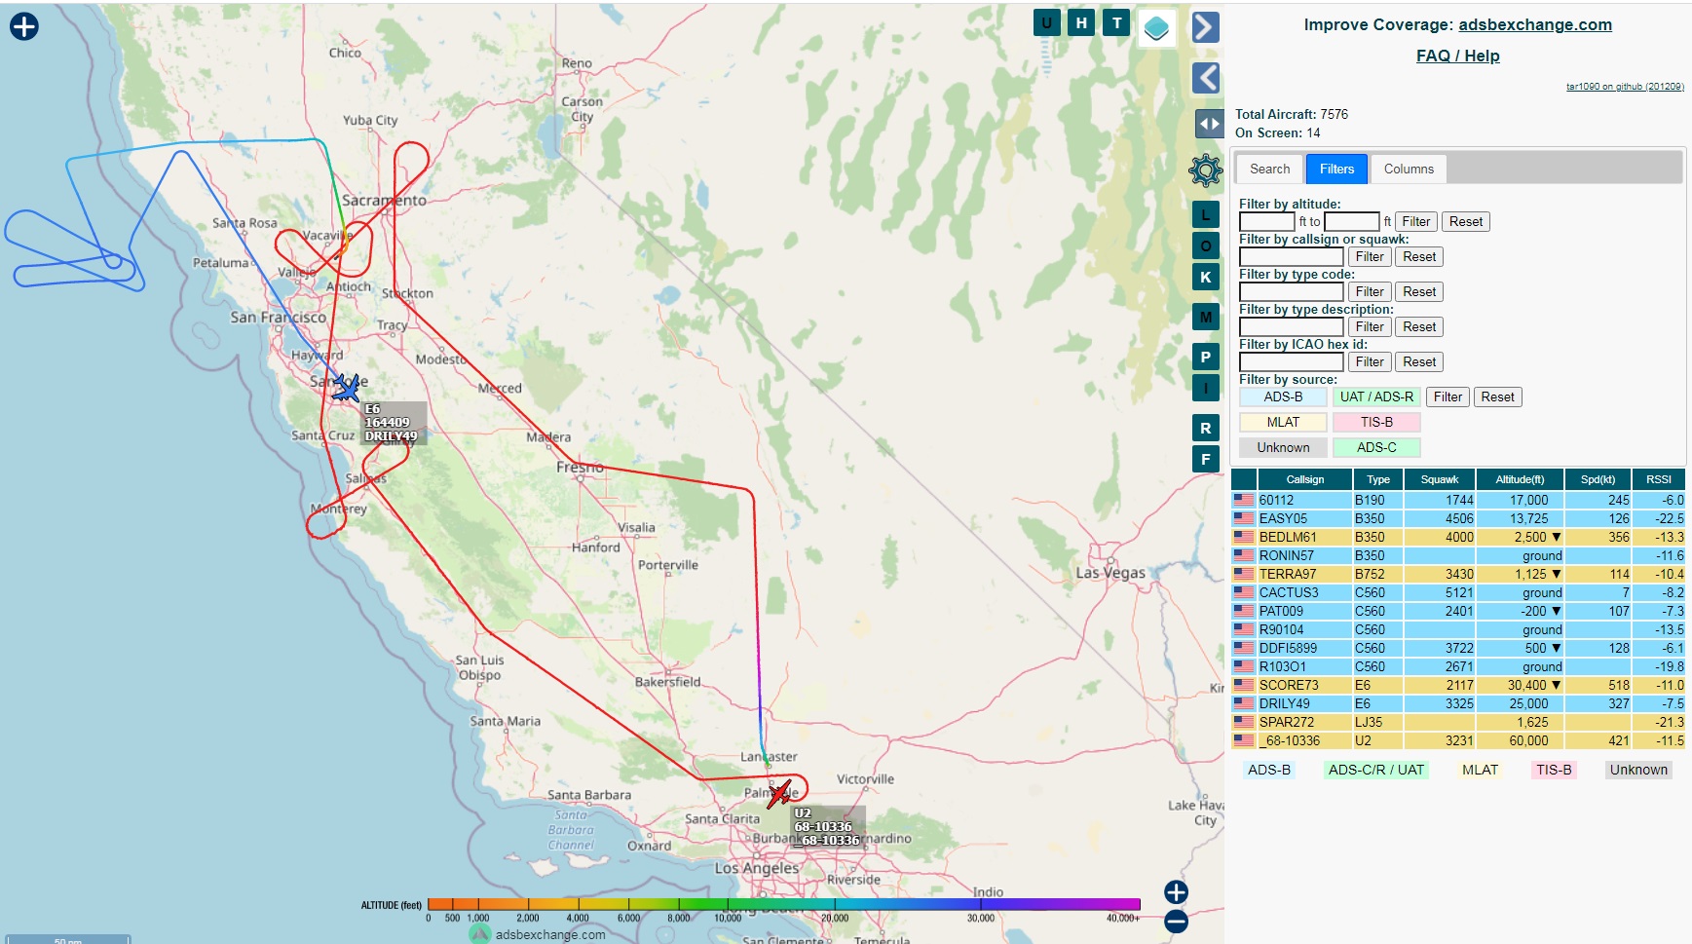The height and width of the screenshot is (944, 1692).
Task: Click the DRILY49 map label box
Action: tap(394, 423)
